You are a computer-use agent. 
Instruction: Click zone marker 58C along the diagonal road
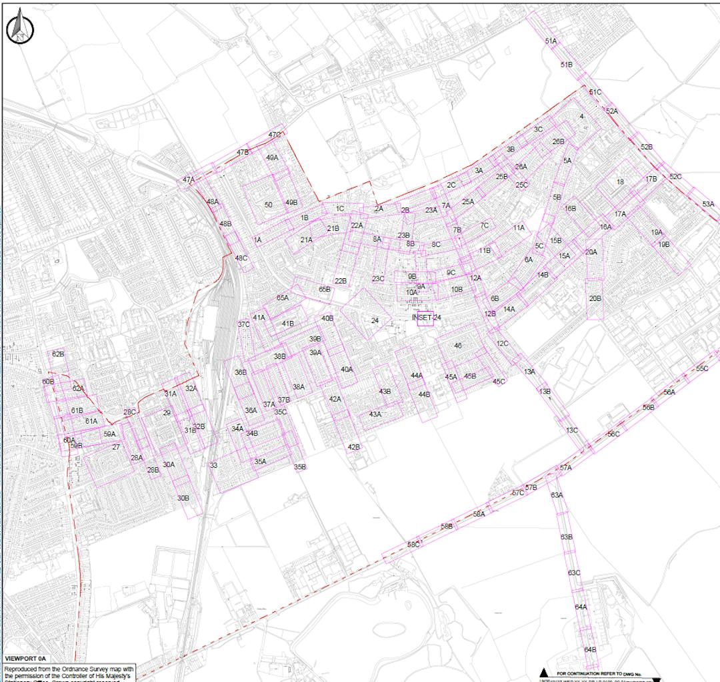(413, 545)
